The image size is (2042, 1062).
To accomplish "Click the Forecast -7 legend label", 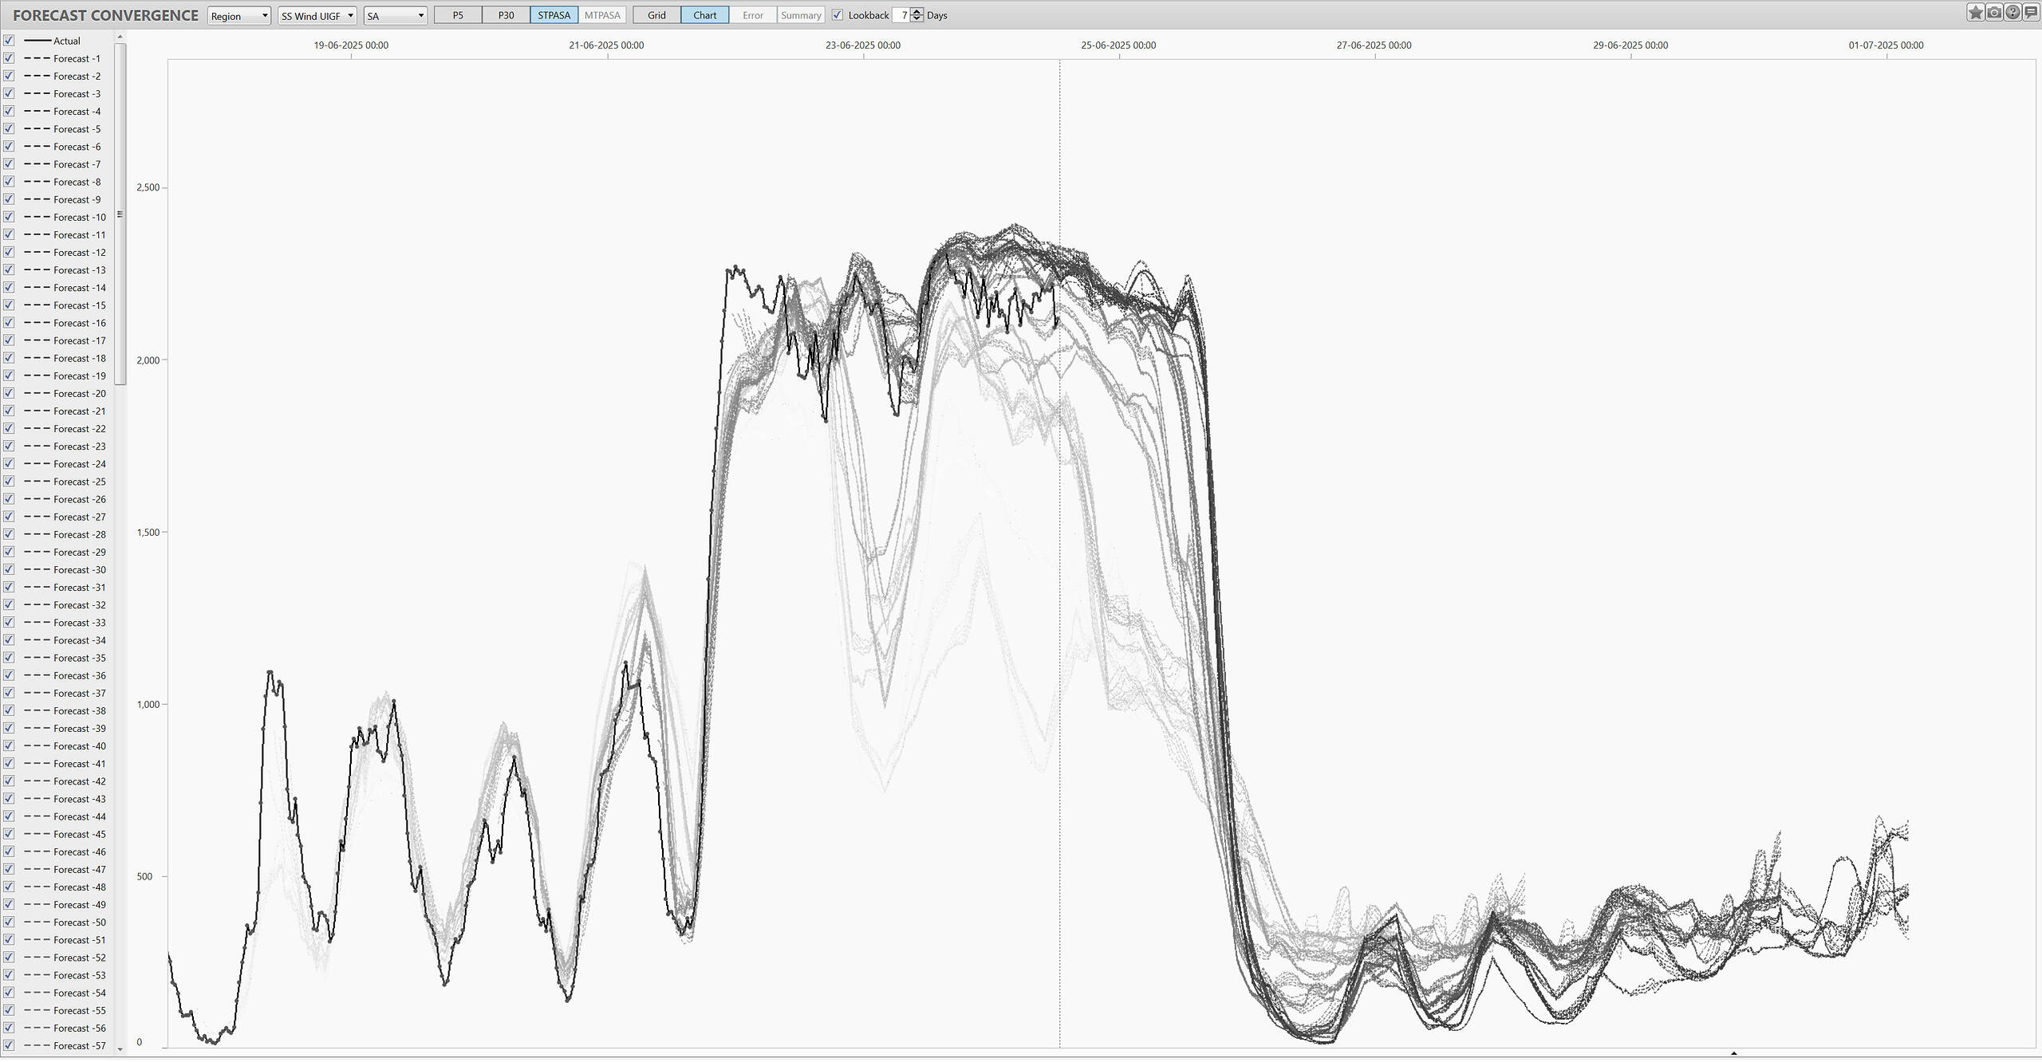I will [77, 164].
